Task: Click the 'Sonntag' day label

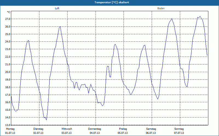Action: [179, 129]
